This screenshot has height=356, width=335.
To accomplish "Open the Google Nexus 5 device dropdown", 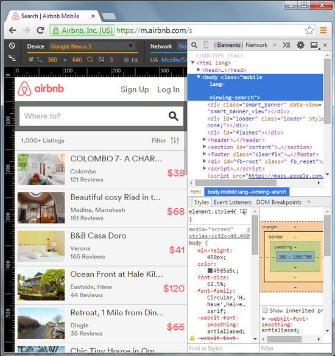I will click(92, 46).
